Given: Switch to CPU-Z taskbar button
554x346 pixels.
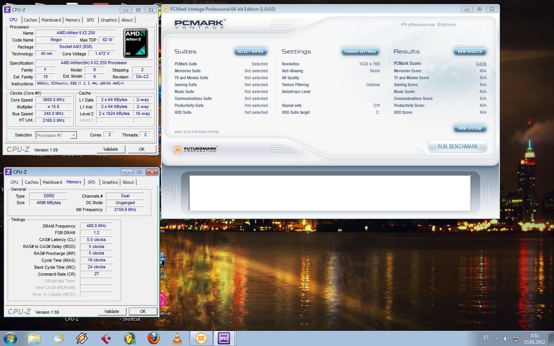Looking at the screenshot, I should tap(224, 339).
